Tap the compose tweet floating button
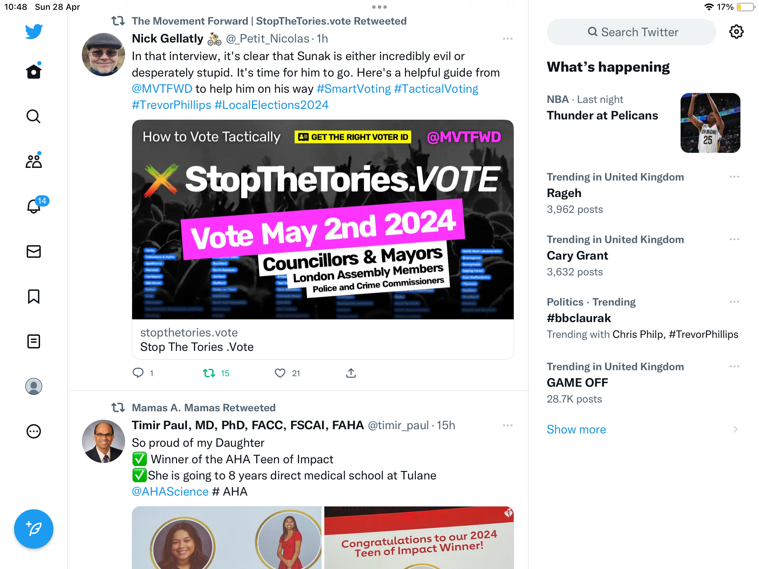This screenshot has height=569, width=759. tap(34, 529)
